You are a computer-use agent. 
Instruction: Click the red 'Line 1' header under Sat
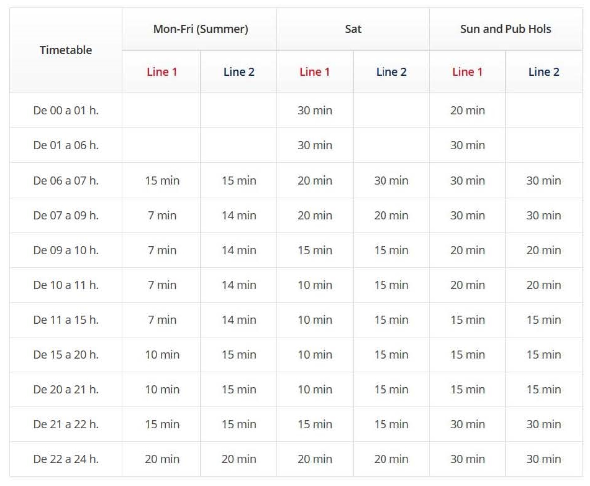[x=315, y=71]
